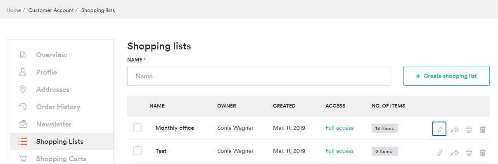Click the NAME column header
Image resolution: width=498 pixels, height=164 pixels.
coord(157,106)
